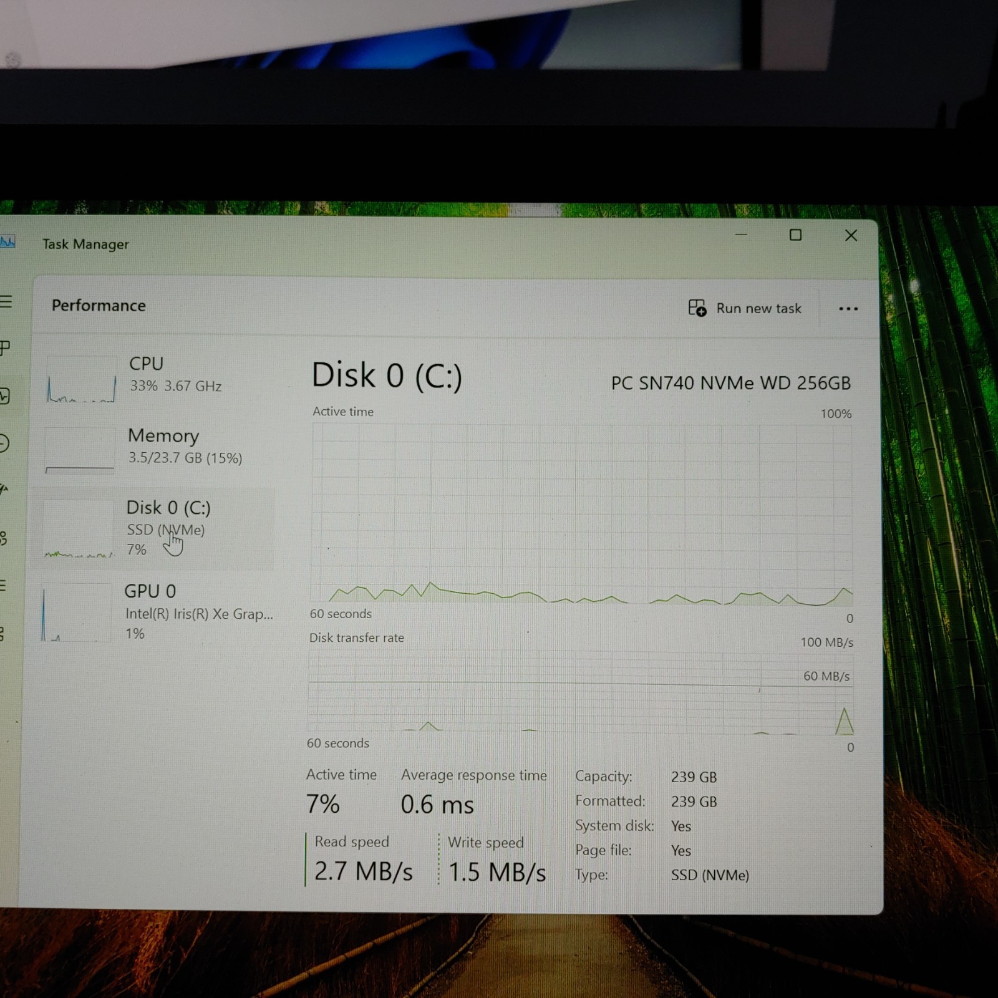Close the Task Manager window
998x998 pixels.
[851, 236]
